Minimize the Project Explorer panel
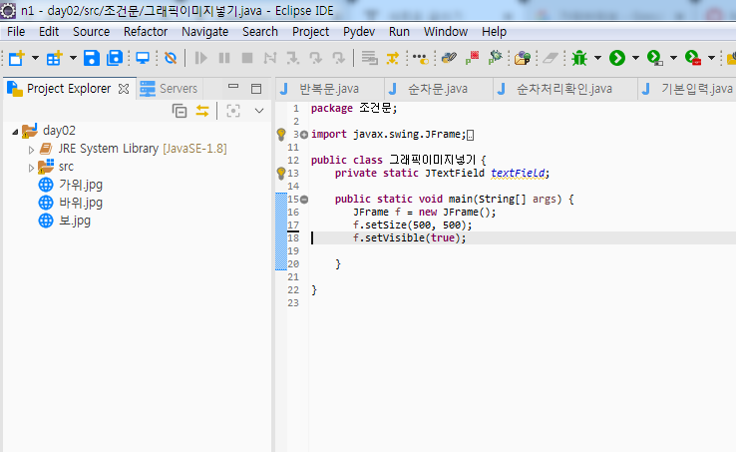 [233, 87]
